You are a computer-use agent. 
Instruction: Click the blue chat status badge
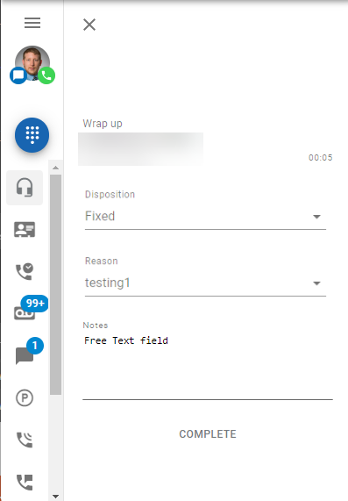pos(18,75)
